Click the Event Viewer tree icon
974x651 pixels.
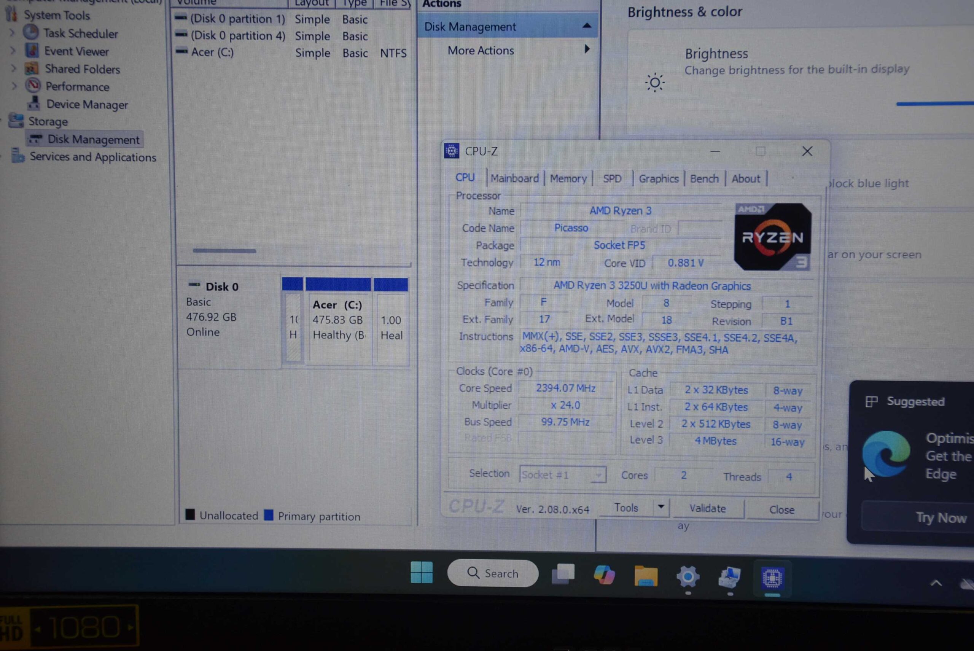[x=32, y=51]
